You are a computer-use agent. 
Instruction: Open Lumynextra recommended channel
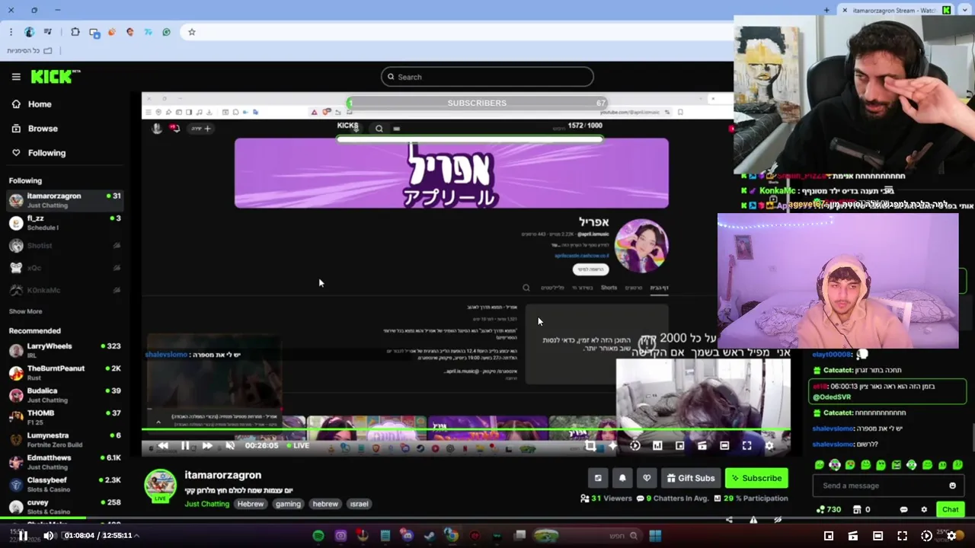(x=65, y=439)
